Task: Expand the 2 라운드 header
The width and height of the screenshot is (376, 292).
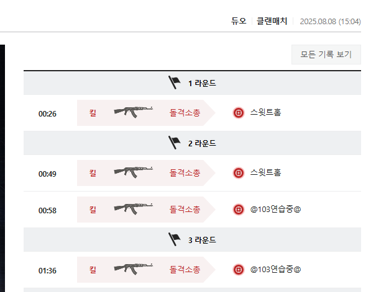Action: [202, 143]
